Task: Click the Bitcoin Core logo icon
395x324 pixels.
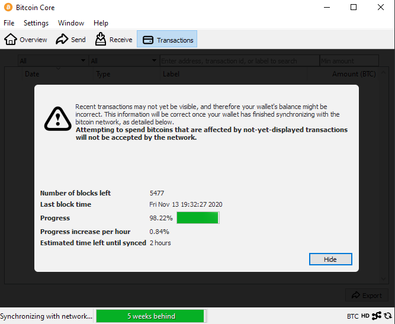Action: click(8, 7)
